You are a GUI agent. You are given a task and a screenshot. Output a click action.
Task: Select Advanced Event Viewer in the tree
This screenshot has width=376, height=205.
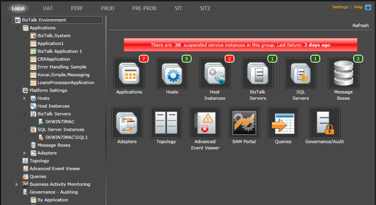pyautogui.click(x=55, y=169)
